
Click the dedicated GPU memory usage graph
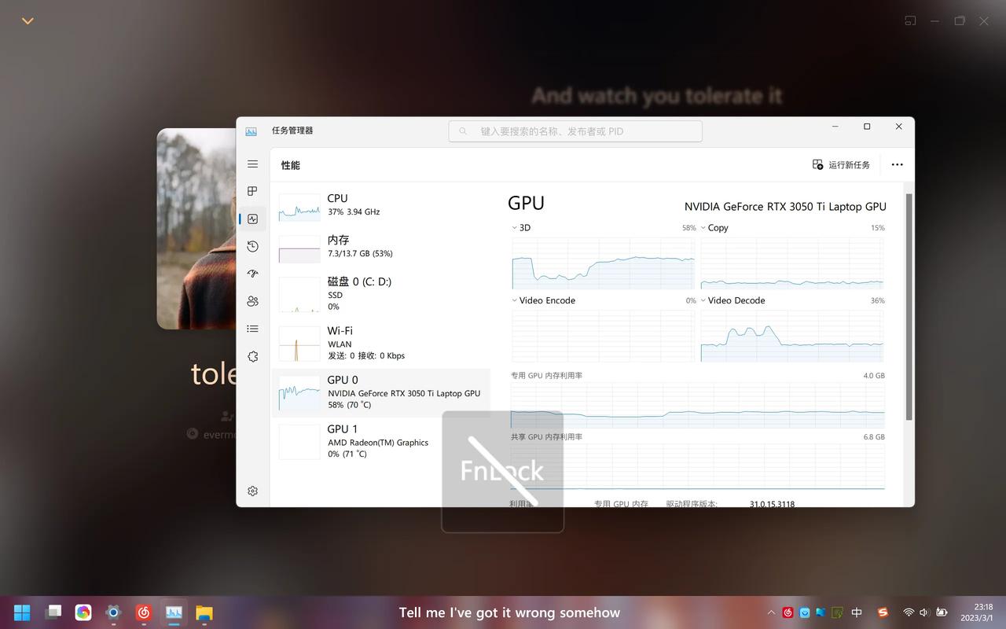698,405
